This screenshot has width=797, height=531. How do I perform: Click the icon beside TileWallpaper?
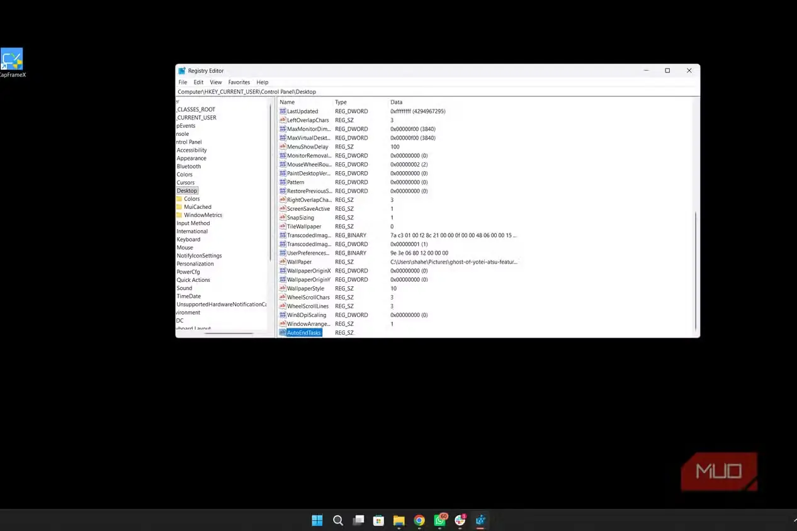pyautogui.click(x=283, y=226)
